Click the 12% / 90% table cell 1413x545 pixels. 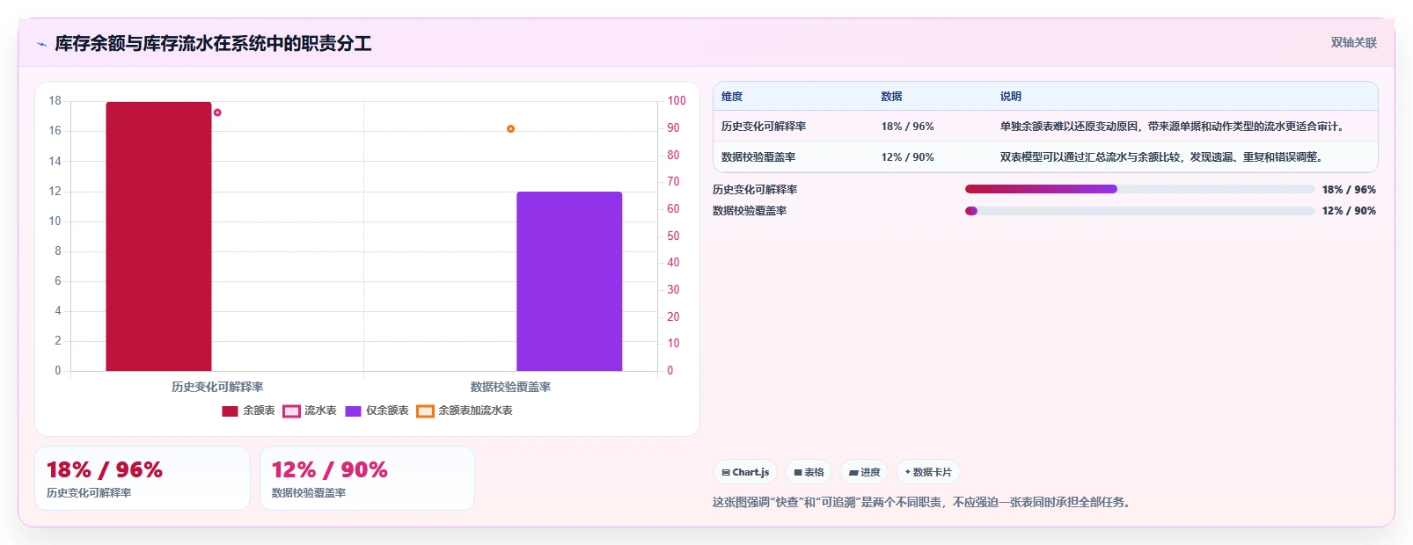(x=907, y=157)
